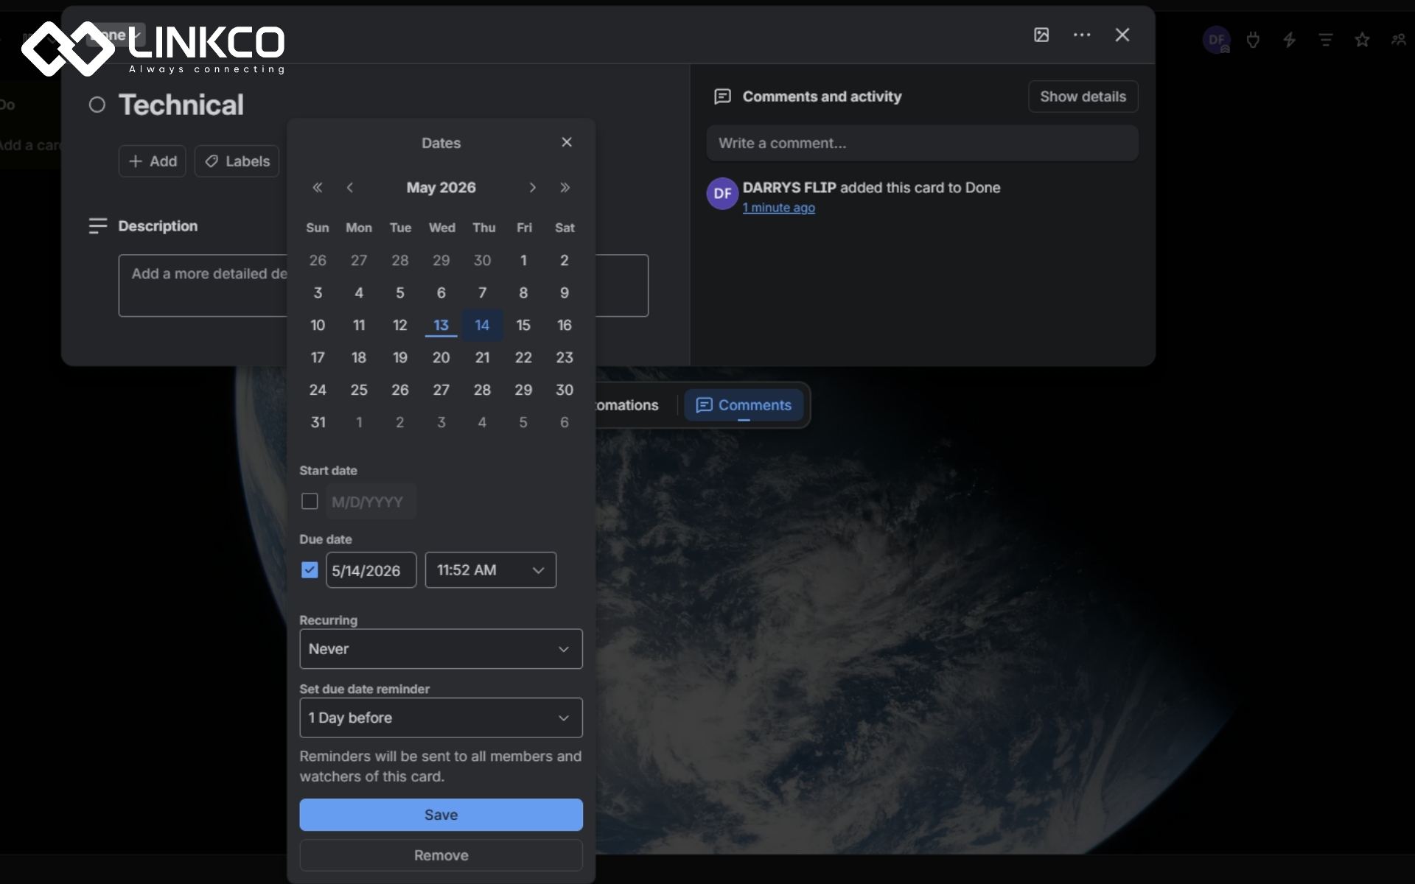1415x884 pixels.
Task: Close the Dates popup
Action: pyautogui.click(x=567, y=142)
